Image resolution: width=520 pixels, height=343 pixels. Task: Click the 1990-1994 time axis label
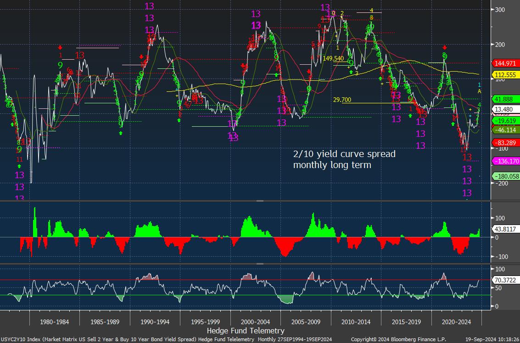[155, 322]
